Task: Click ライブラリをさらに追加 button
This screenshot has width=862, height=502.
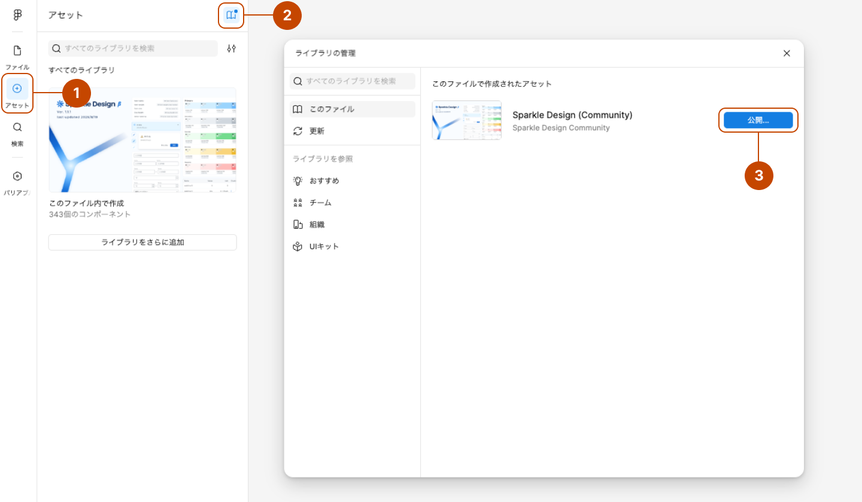Action: click(x=142, y=242)
